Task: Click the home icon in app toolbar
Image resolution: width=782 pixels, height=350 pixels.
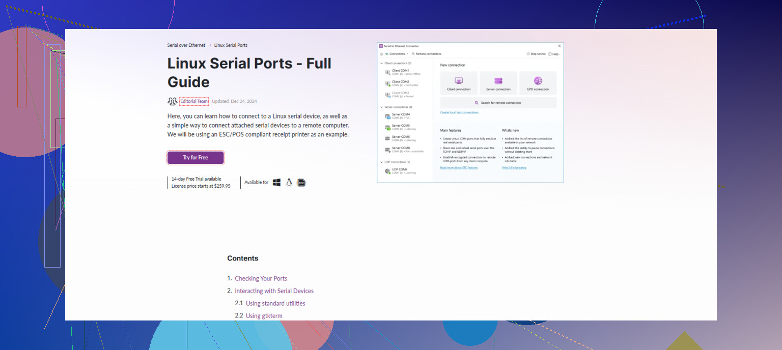Action: coord(381,54)
